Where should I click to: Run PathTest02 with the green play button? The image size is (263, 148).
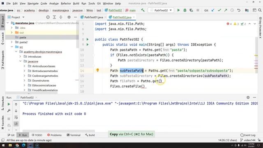pos(178,10)
